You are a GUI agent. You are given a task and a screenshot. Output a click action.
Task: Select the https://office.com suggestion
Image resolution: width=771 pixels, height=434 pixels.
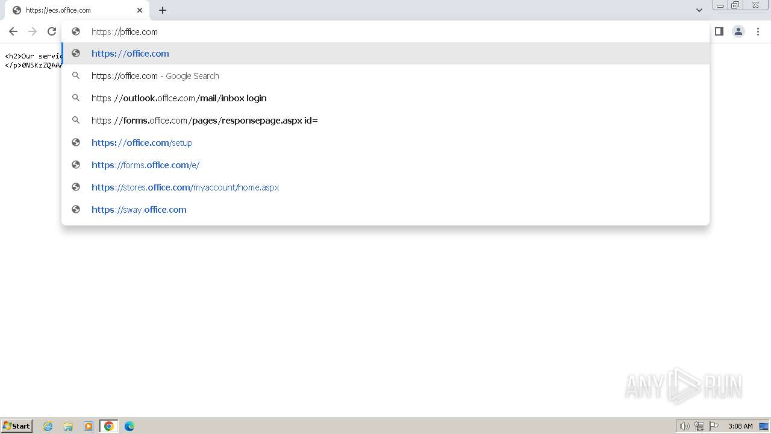[385, 54]
